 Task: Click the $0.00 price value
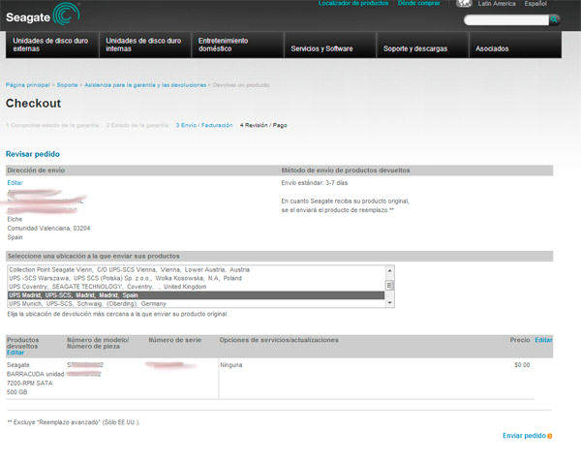tap(522, 365)
